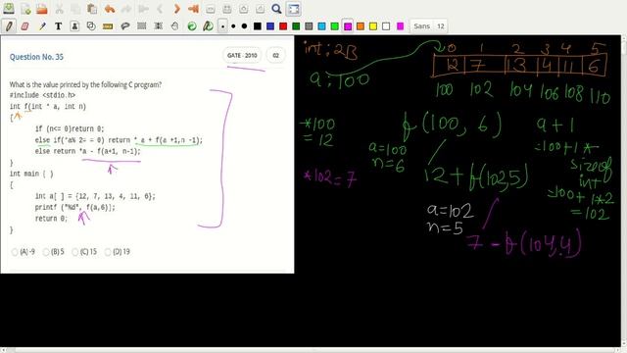Select the Highlighter tool

(x=42, y=26)
